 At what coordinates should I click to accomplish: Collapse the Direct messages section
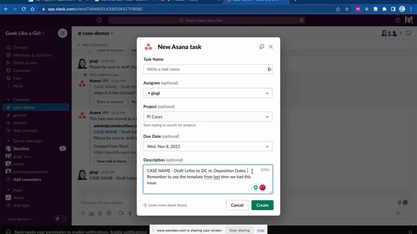click(8, 141)
